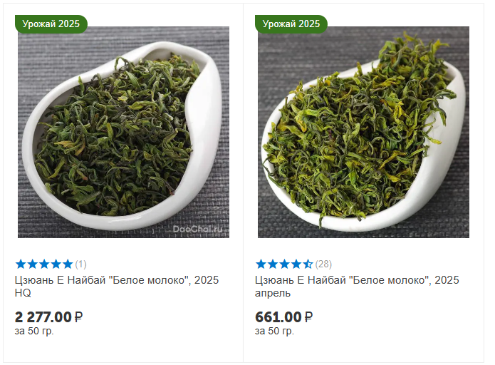
Task: Click the half-filled star on the апрель tea rating
Action: click(308, 264)
